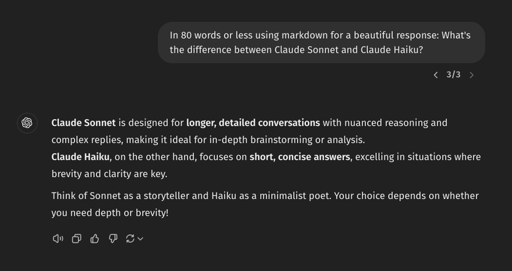The width and height of the screenshot is (512, 271).
Task: Go to the next response version arrow
Action: pyautogui.click(x=471, y=75)
